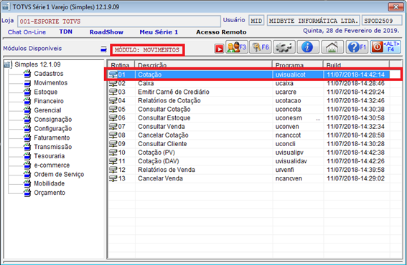This screenshot has height=265, width=407.
Task: Click the Transmissão module icon
Action: pyautogui.click(x=27, y=147)
